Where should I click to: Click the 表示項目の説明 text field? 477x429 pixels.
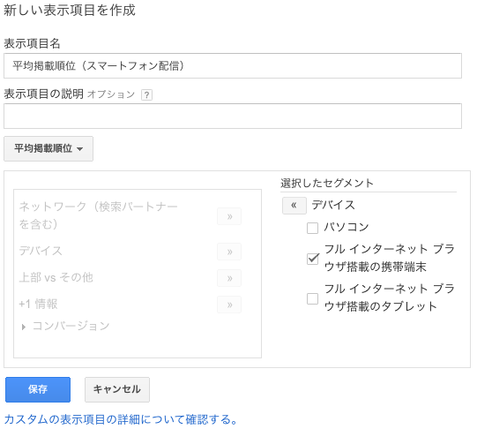click(233, 116)
